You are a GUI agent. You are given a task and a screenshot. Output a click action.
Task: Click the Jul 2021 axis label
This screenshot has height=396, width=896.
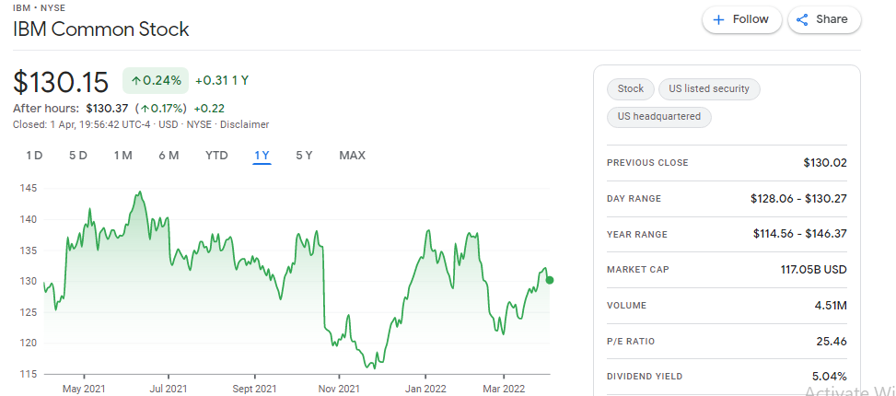[169, 390]
